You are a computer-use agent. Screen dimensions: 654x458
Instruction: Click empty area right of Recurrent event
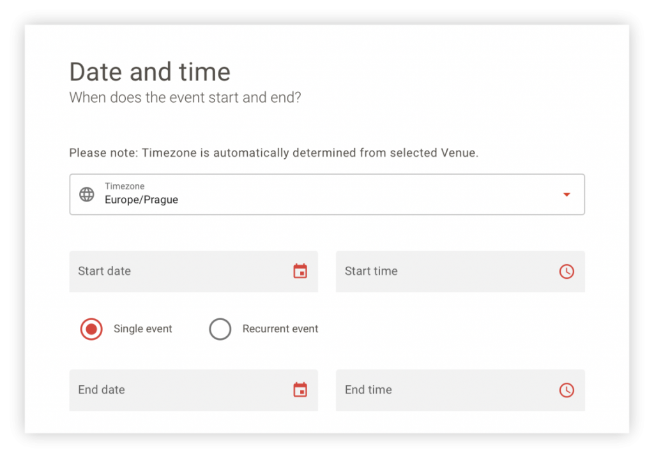[x=450, y=329]
